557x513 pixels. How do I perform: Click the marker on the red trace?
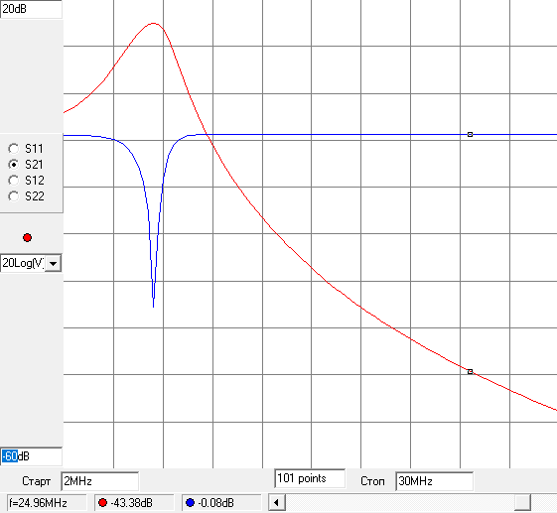click(470, 372)
